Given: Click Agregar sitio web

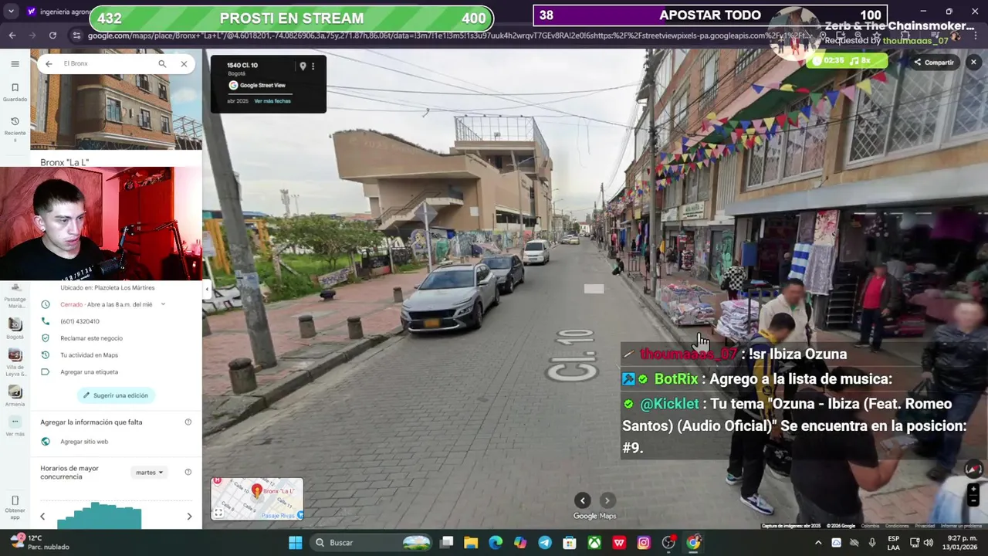Looking at the screenshot, I should (84, 442).
